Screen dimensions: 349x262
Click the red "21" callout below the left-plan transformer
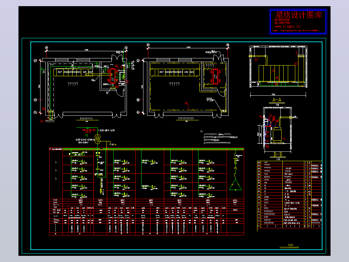pyautogui.click(x=117, y=86)
